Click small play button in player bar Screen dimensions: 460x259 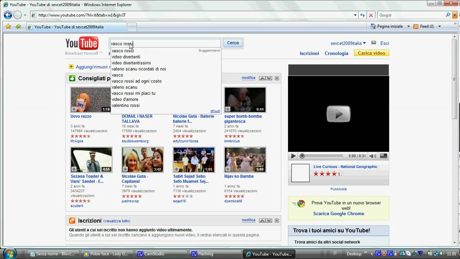coord(293,156)
